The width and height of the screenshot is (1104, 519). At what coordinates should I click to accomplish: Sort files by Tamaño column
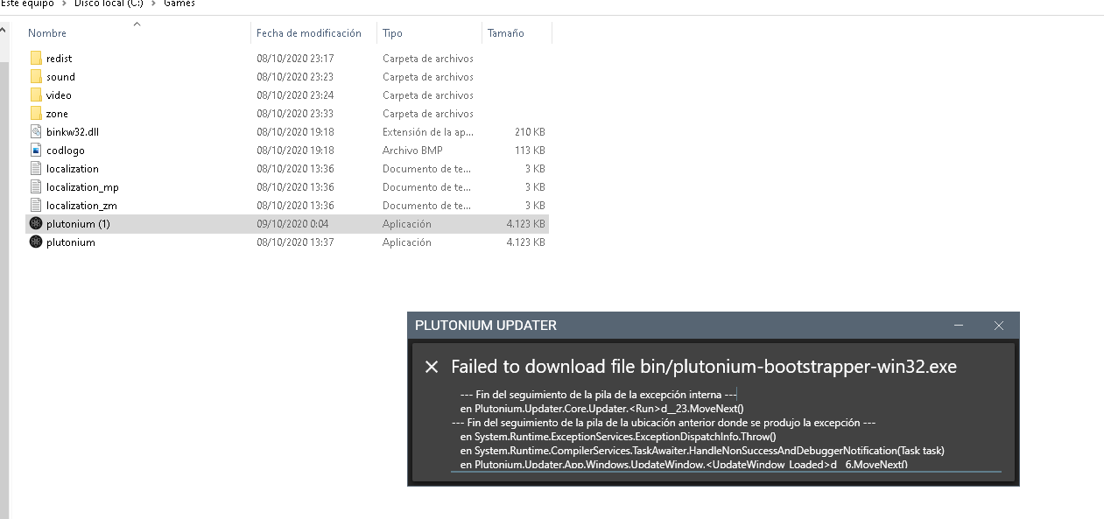click(506, 33)
